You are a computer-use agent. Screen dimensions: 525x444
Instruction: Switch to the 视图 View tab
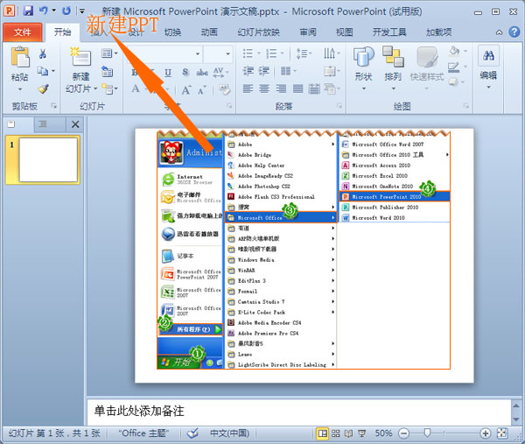click(344, 32)
